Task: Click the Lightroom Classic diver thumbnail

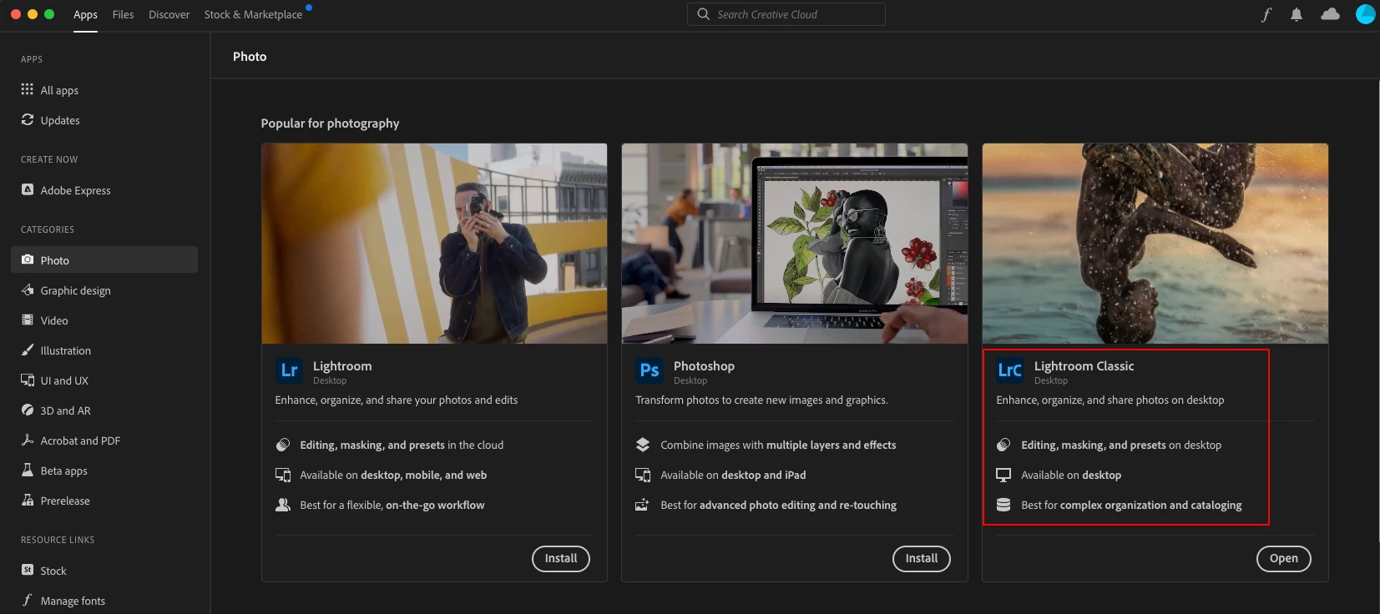Action: (1155, 243)
